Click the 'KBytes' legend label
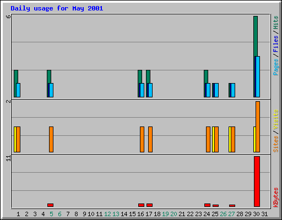 point(275,197)
